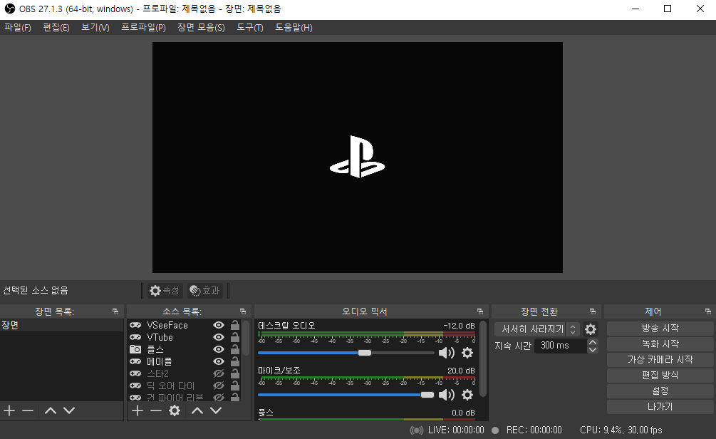Image resolution: width=716 pixels, height=439 pixels.
Task: Lock the VTube source
Action: tap(234, 337)
